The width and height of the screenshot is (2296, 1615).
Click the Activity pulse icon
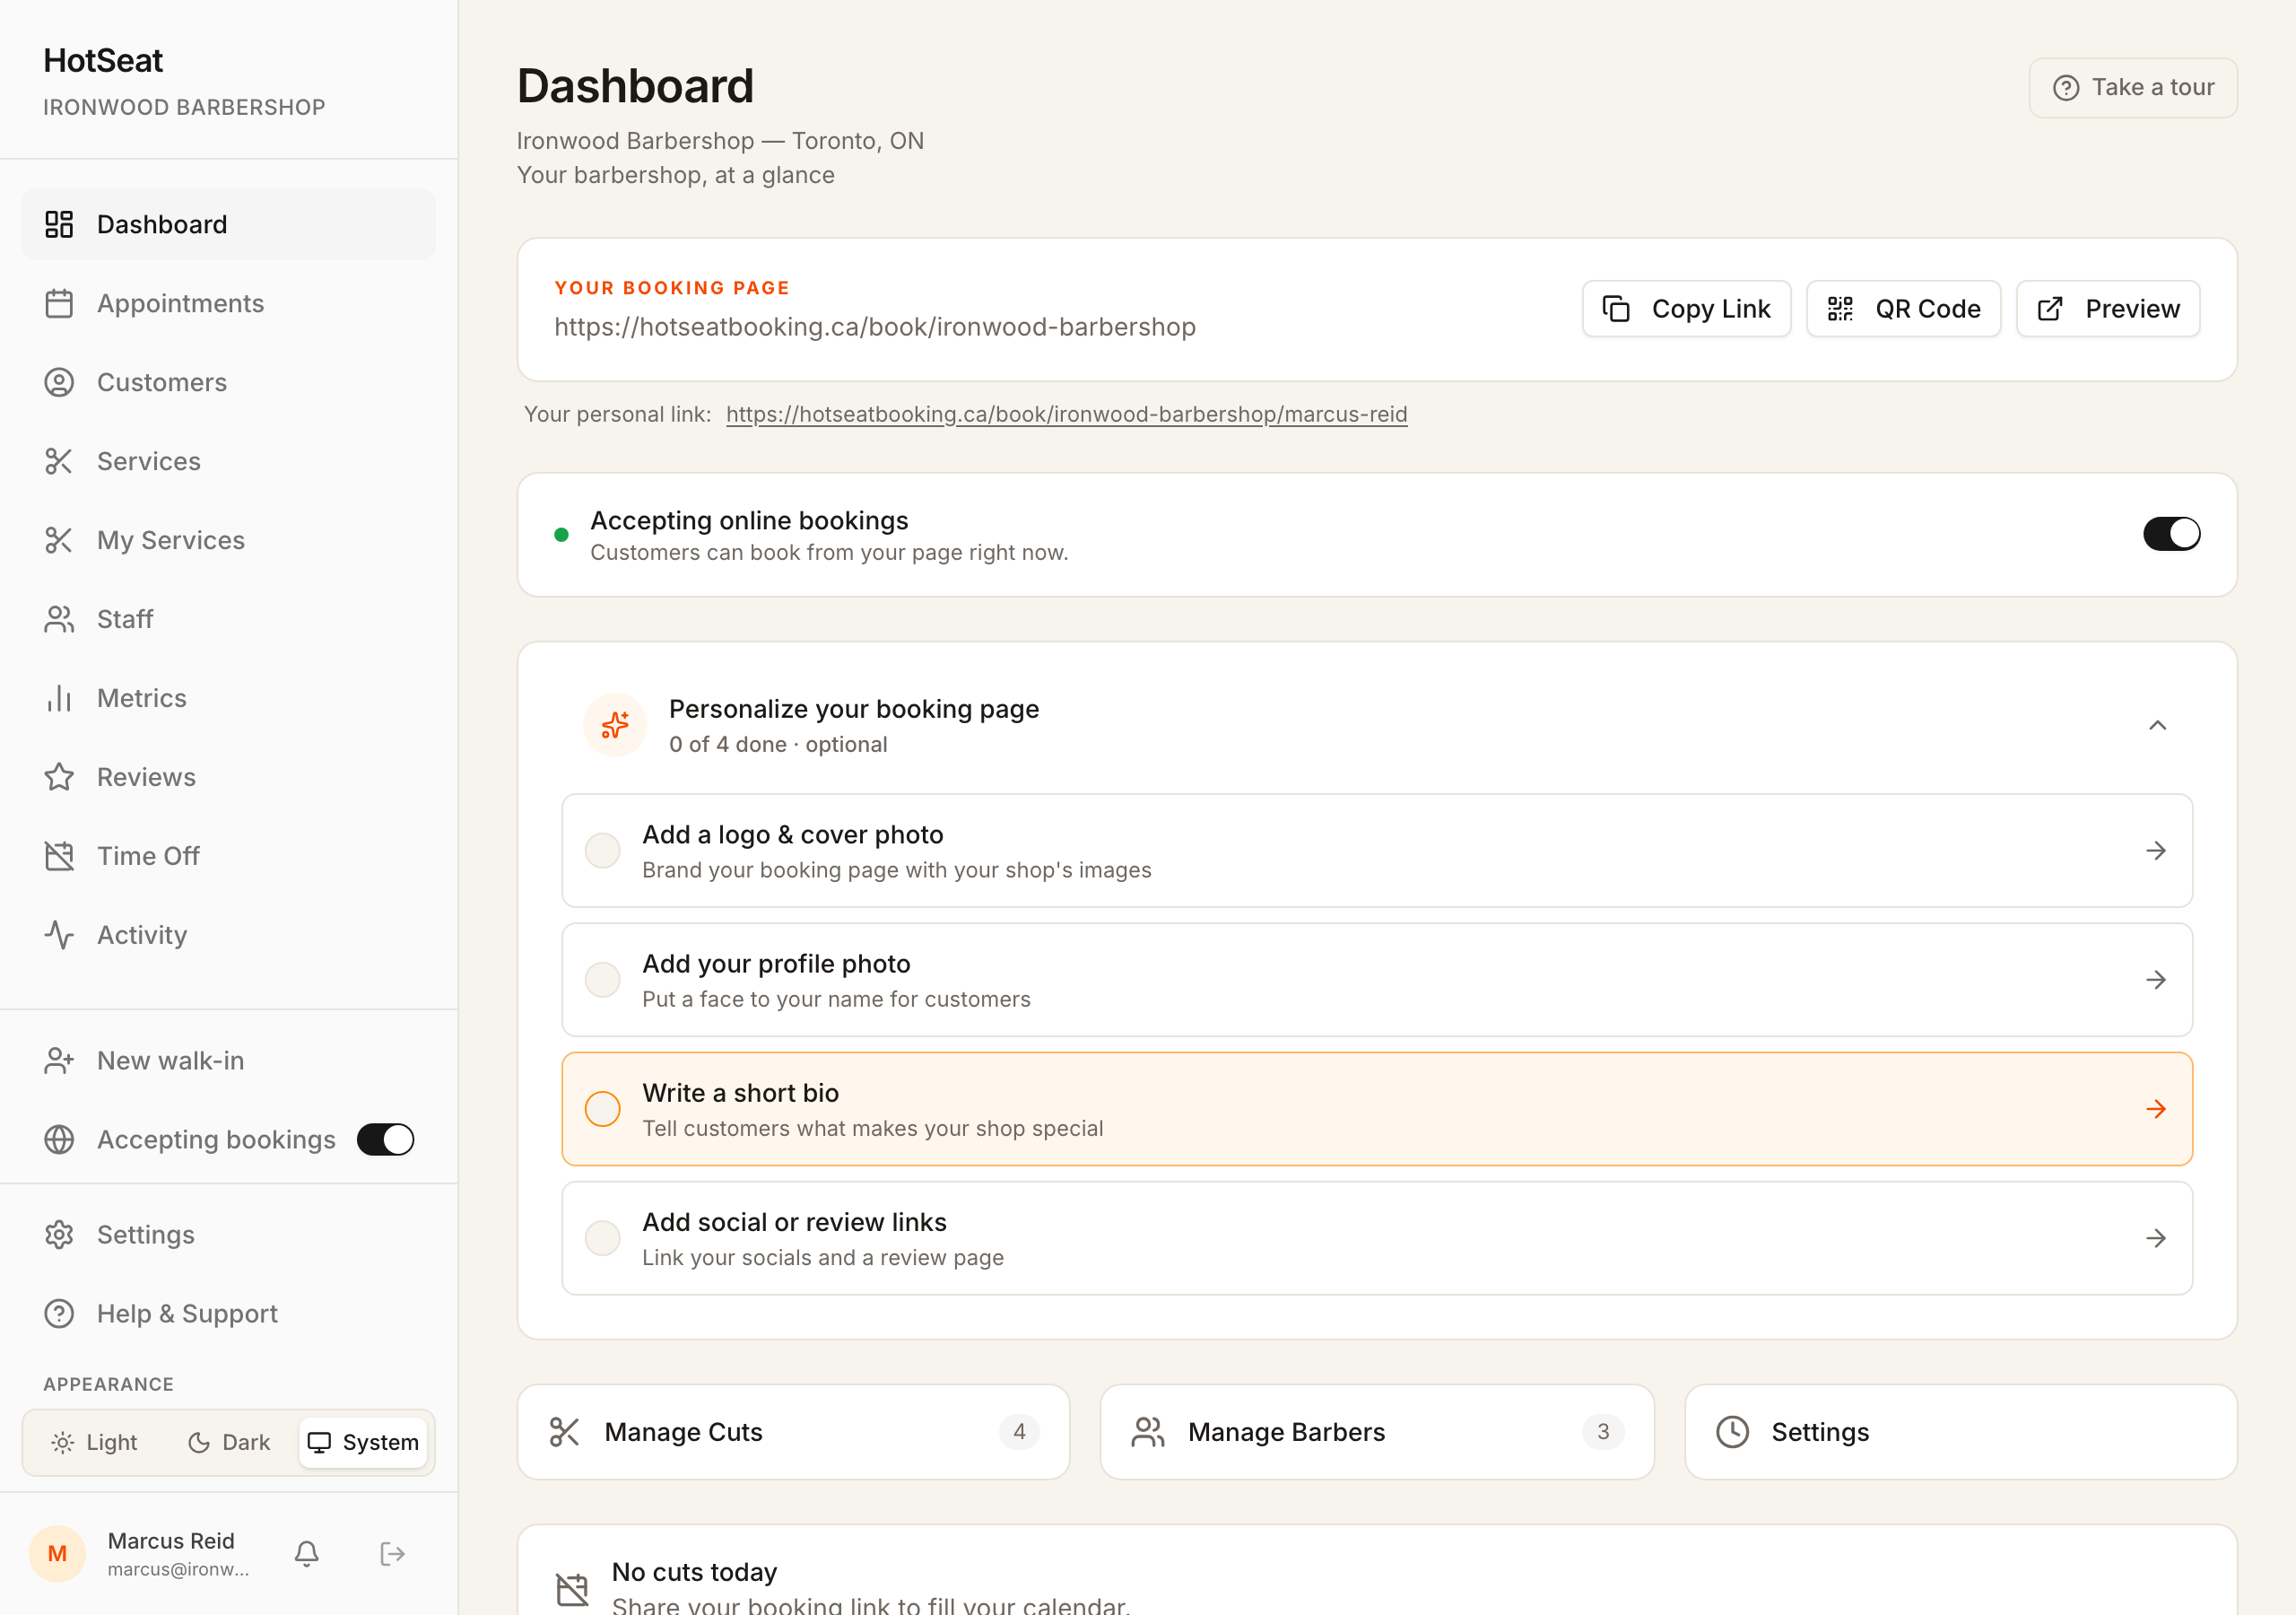point(59,936)
